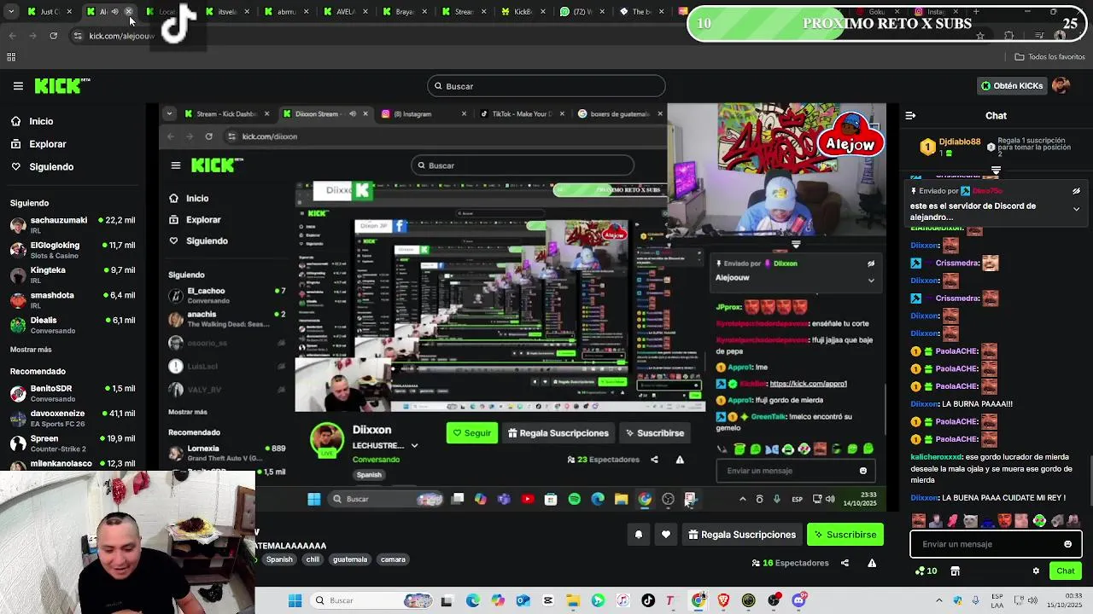1093x614 pixels.
Task: Expand Diixxon stream title chevron in stream
Action: coord(414,445)
